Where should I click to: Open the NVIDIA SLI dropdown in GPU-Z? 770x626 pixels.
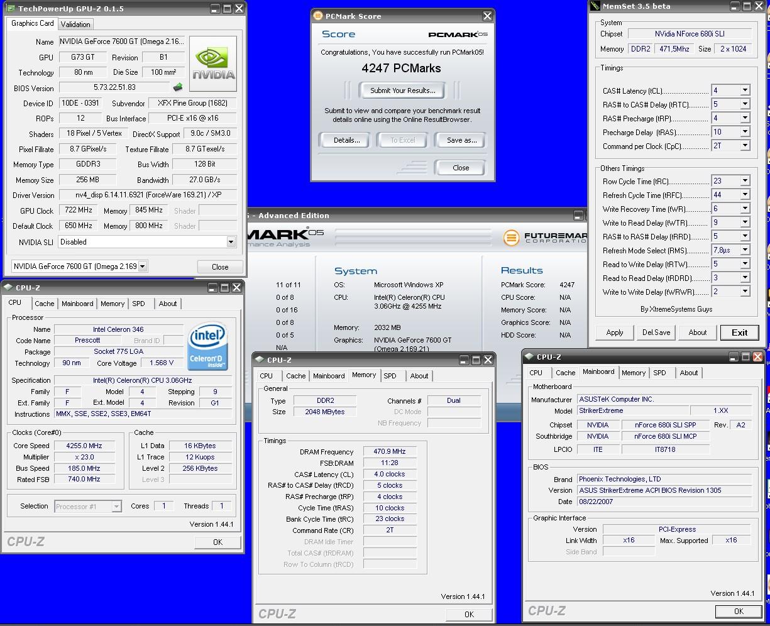tap(231, 242)
